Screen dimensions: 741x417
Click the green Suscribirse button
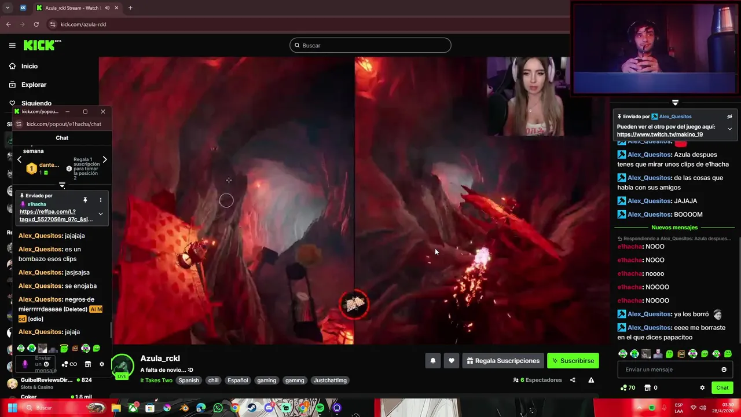click(x=573, y=361)
